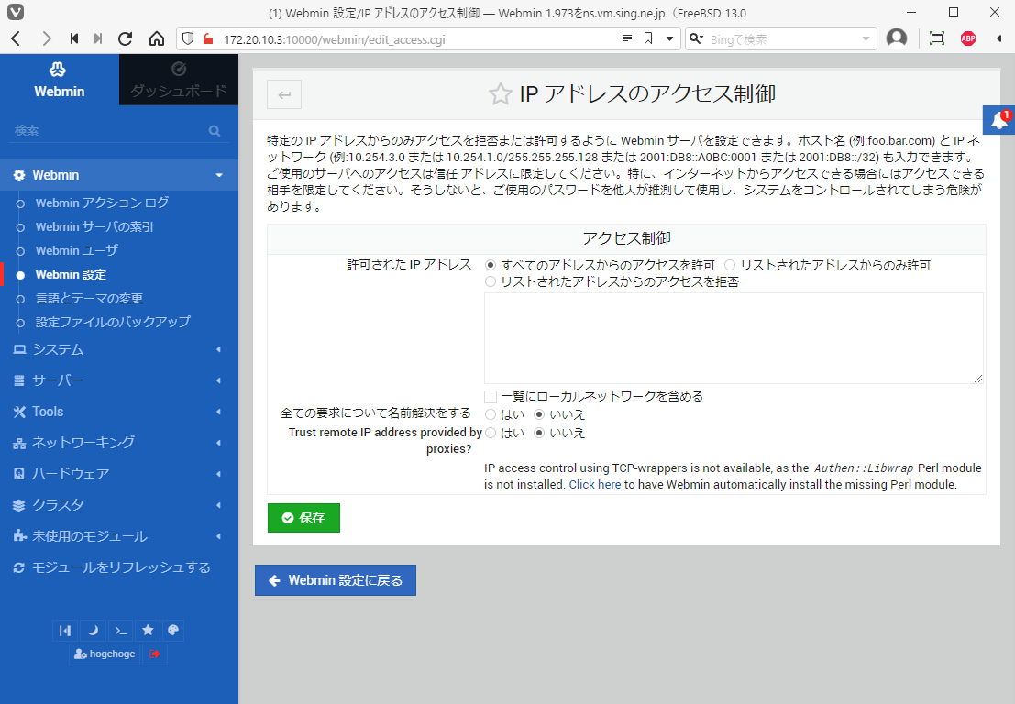The image size is (1015, 704).
Task: Expand the ネットワーキング category
Action: 119,443
